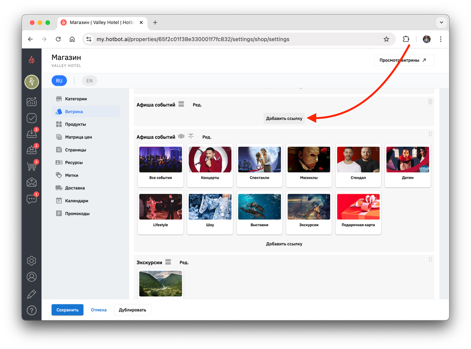Open Доставка in the shop menu
Screen dimensions: 471x349
[86, 188]
